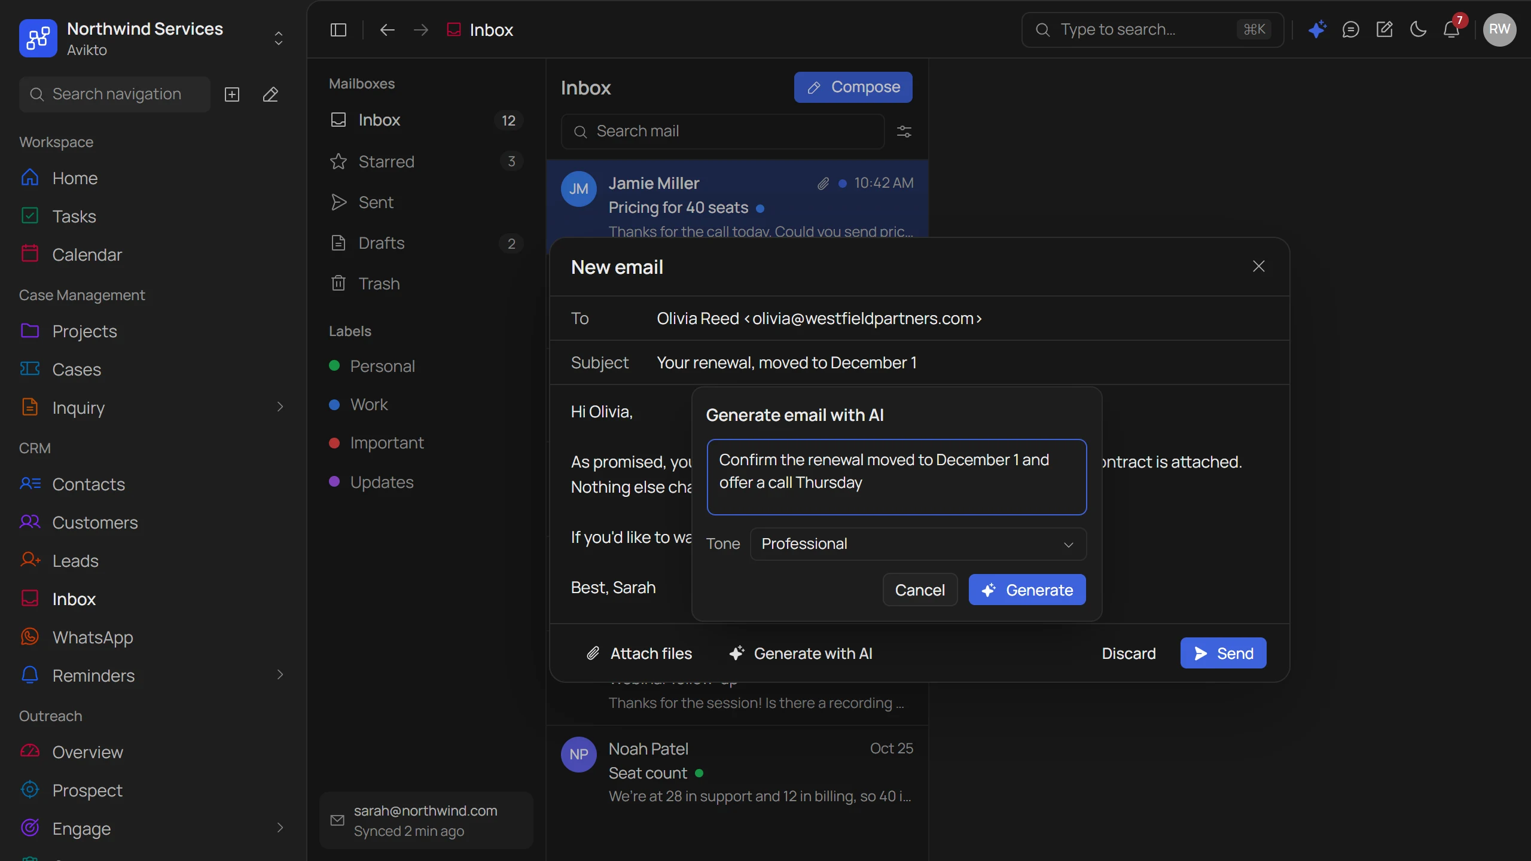This screenshot has width=1531, height=861.
Task: Click the add-new plus icon beside navigation search
Action: coord(232,94)
